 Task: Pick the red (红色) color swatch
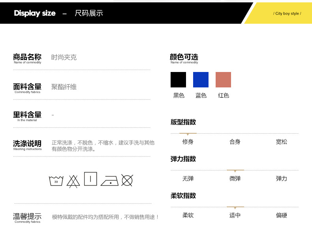223,80
